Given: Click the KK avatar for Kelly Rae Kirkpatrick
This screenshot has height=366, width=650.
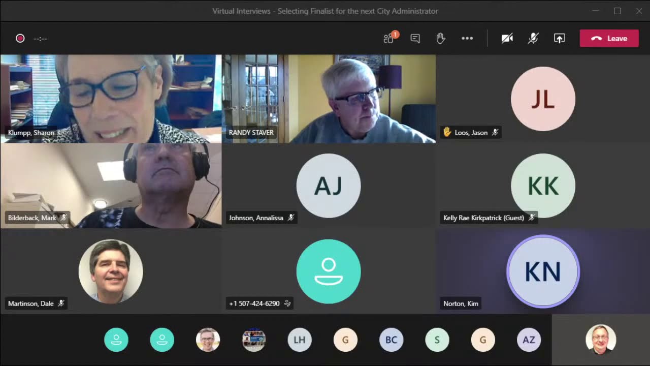Looking at the screenshot, I should [x=543, y=186].
